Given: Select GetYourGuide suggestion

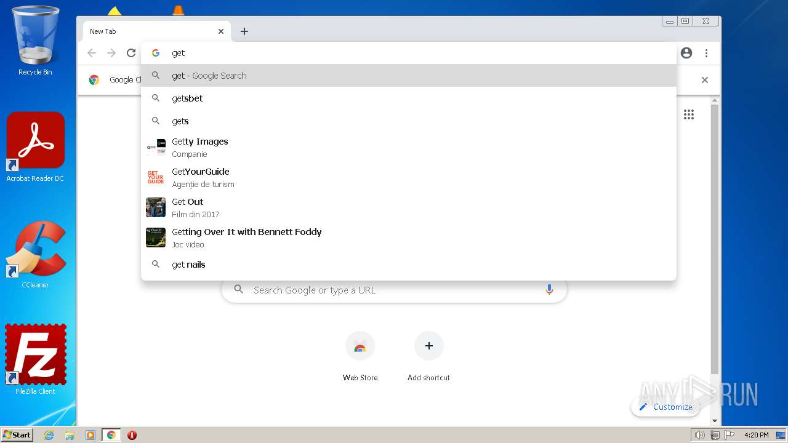Looking at the screenshot, I should click(x=409, y=178).
